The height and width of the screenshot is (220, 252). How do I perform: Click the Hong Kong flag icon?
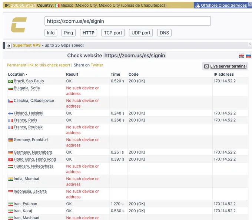click(x=10, y=160)
